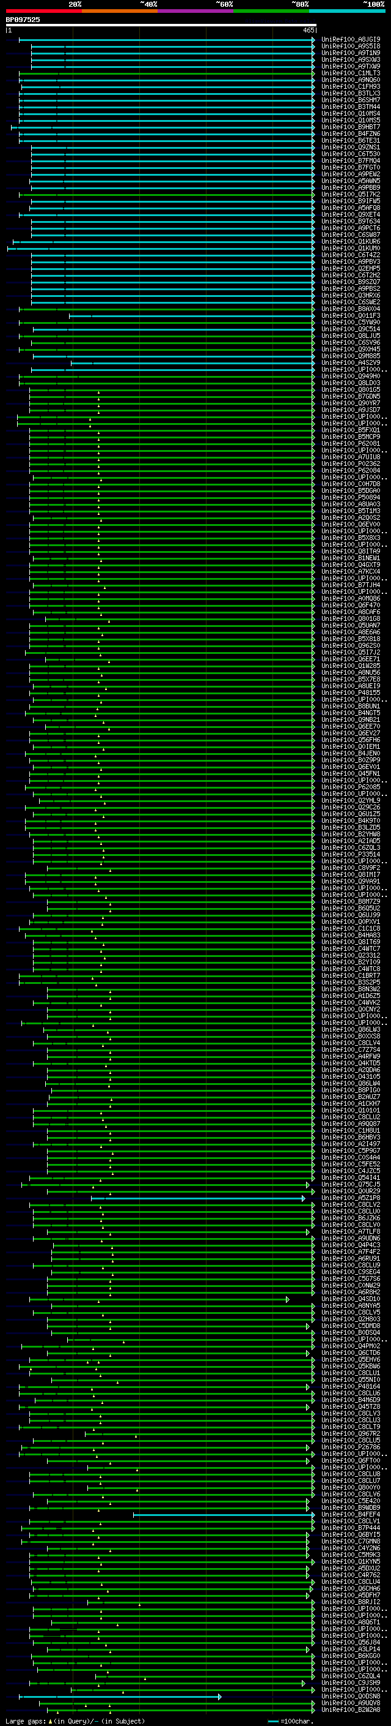The width and height of the screenshot is (391, 1726).
Task: Click the Large gaps legend text
Action: point(75,1721)
